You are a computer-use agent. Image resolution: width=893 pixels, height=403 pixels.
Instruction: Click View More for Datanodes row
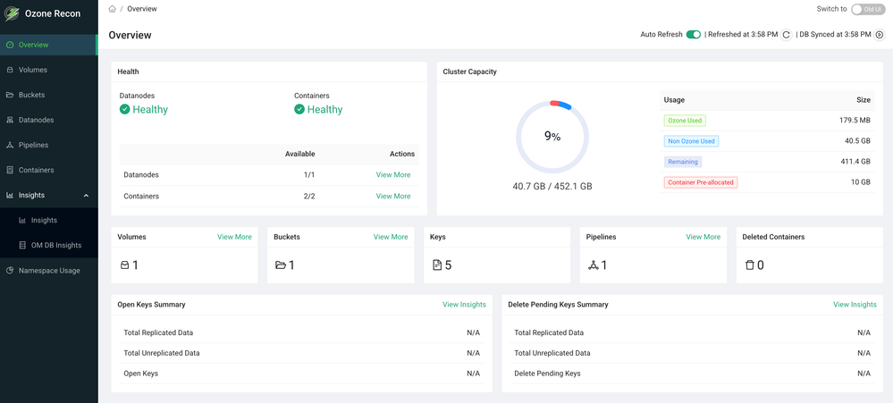(x=393, y=175)
